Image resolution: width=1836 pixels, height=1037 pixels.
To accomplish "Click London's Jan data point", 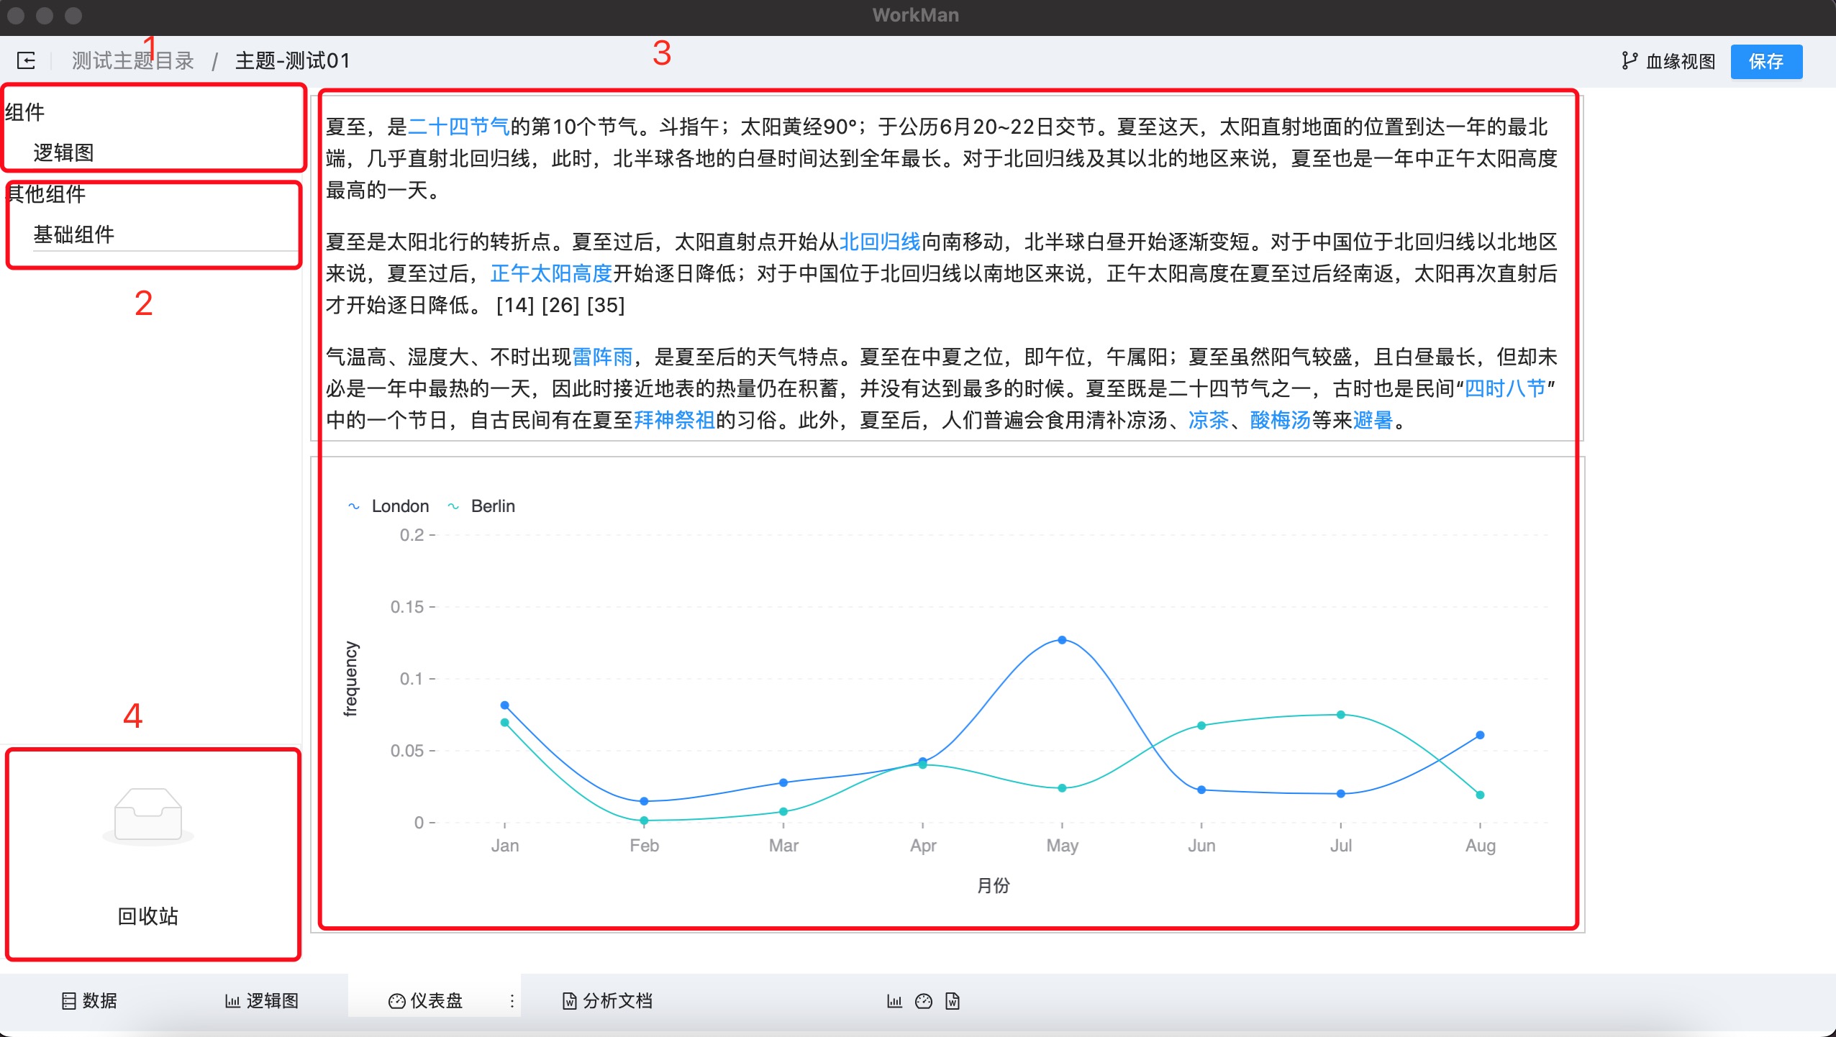I will coord(505,705).
